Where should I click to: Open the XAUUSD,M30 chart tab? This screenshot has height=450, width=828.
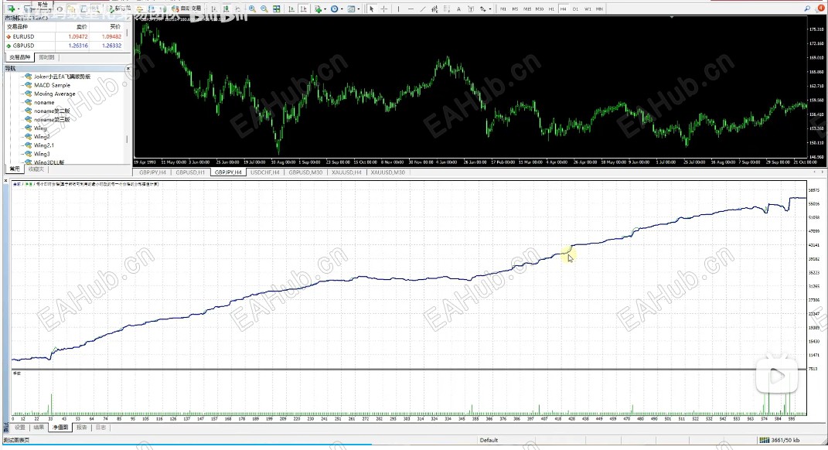click(387, 172)
